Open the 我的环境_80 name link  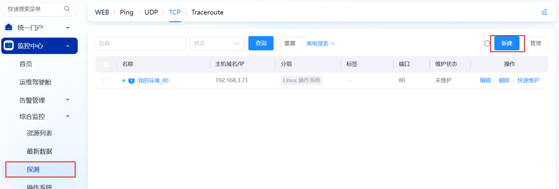153,81
